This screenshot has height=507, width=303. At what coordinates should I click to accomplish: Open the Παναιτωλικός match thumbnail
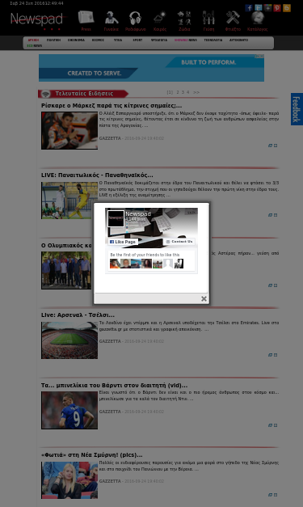(x=69, y=201)
